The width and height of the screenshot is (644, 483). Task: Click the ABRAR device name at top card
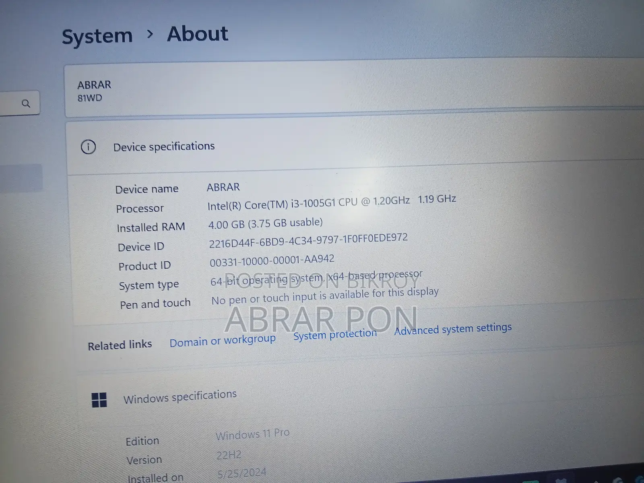pyautogui.click(x=94, y=85)
